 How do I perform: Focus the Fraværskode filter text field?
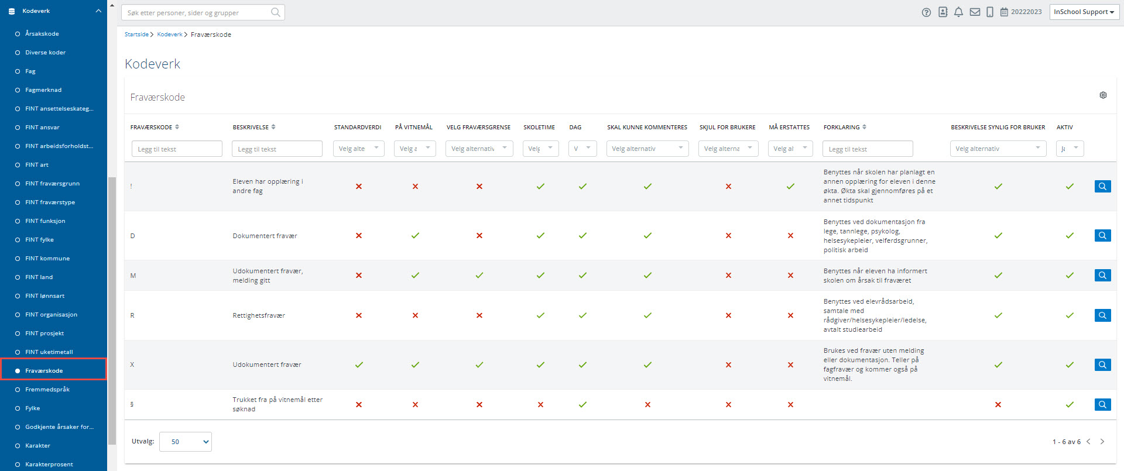pos(177,149)
